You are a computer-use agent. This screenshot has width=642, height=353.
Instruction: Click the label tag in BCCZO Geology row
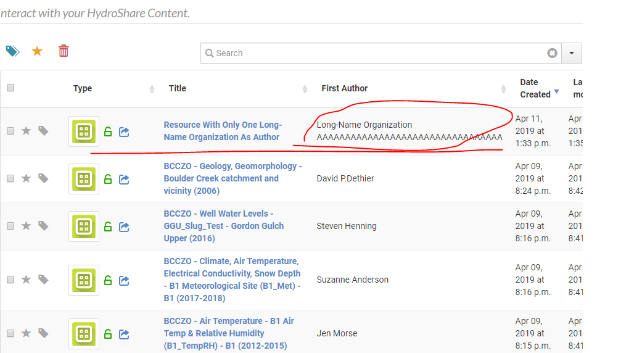click(43, 178)
